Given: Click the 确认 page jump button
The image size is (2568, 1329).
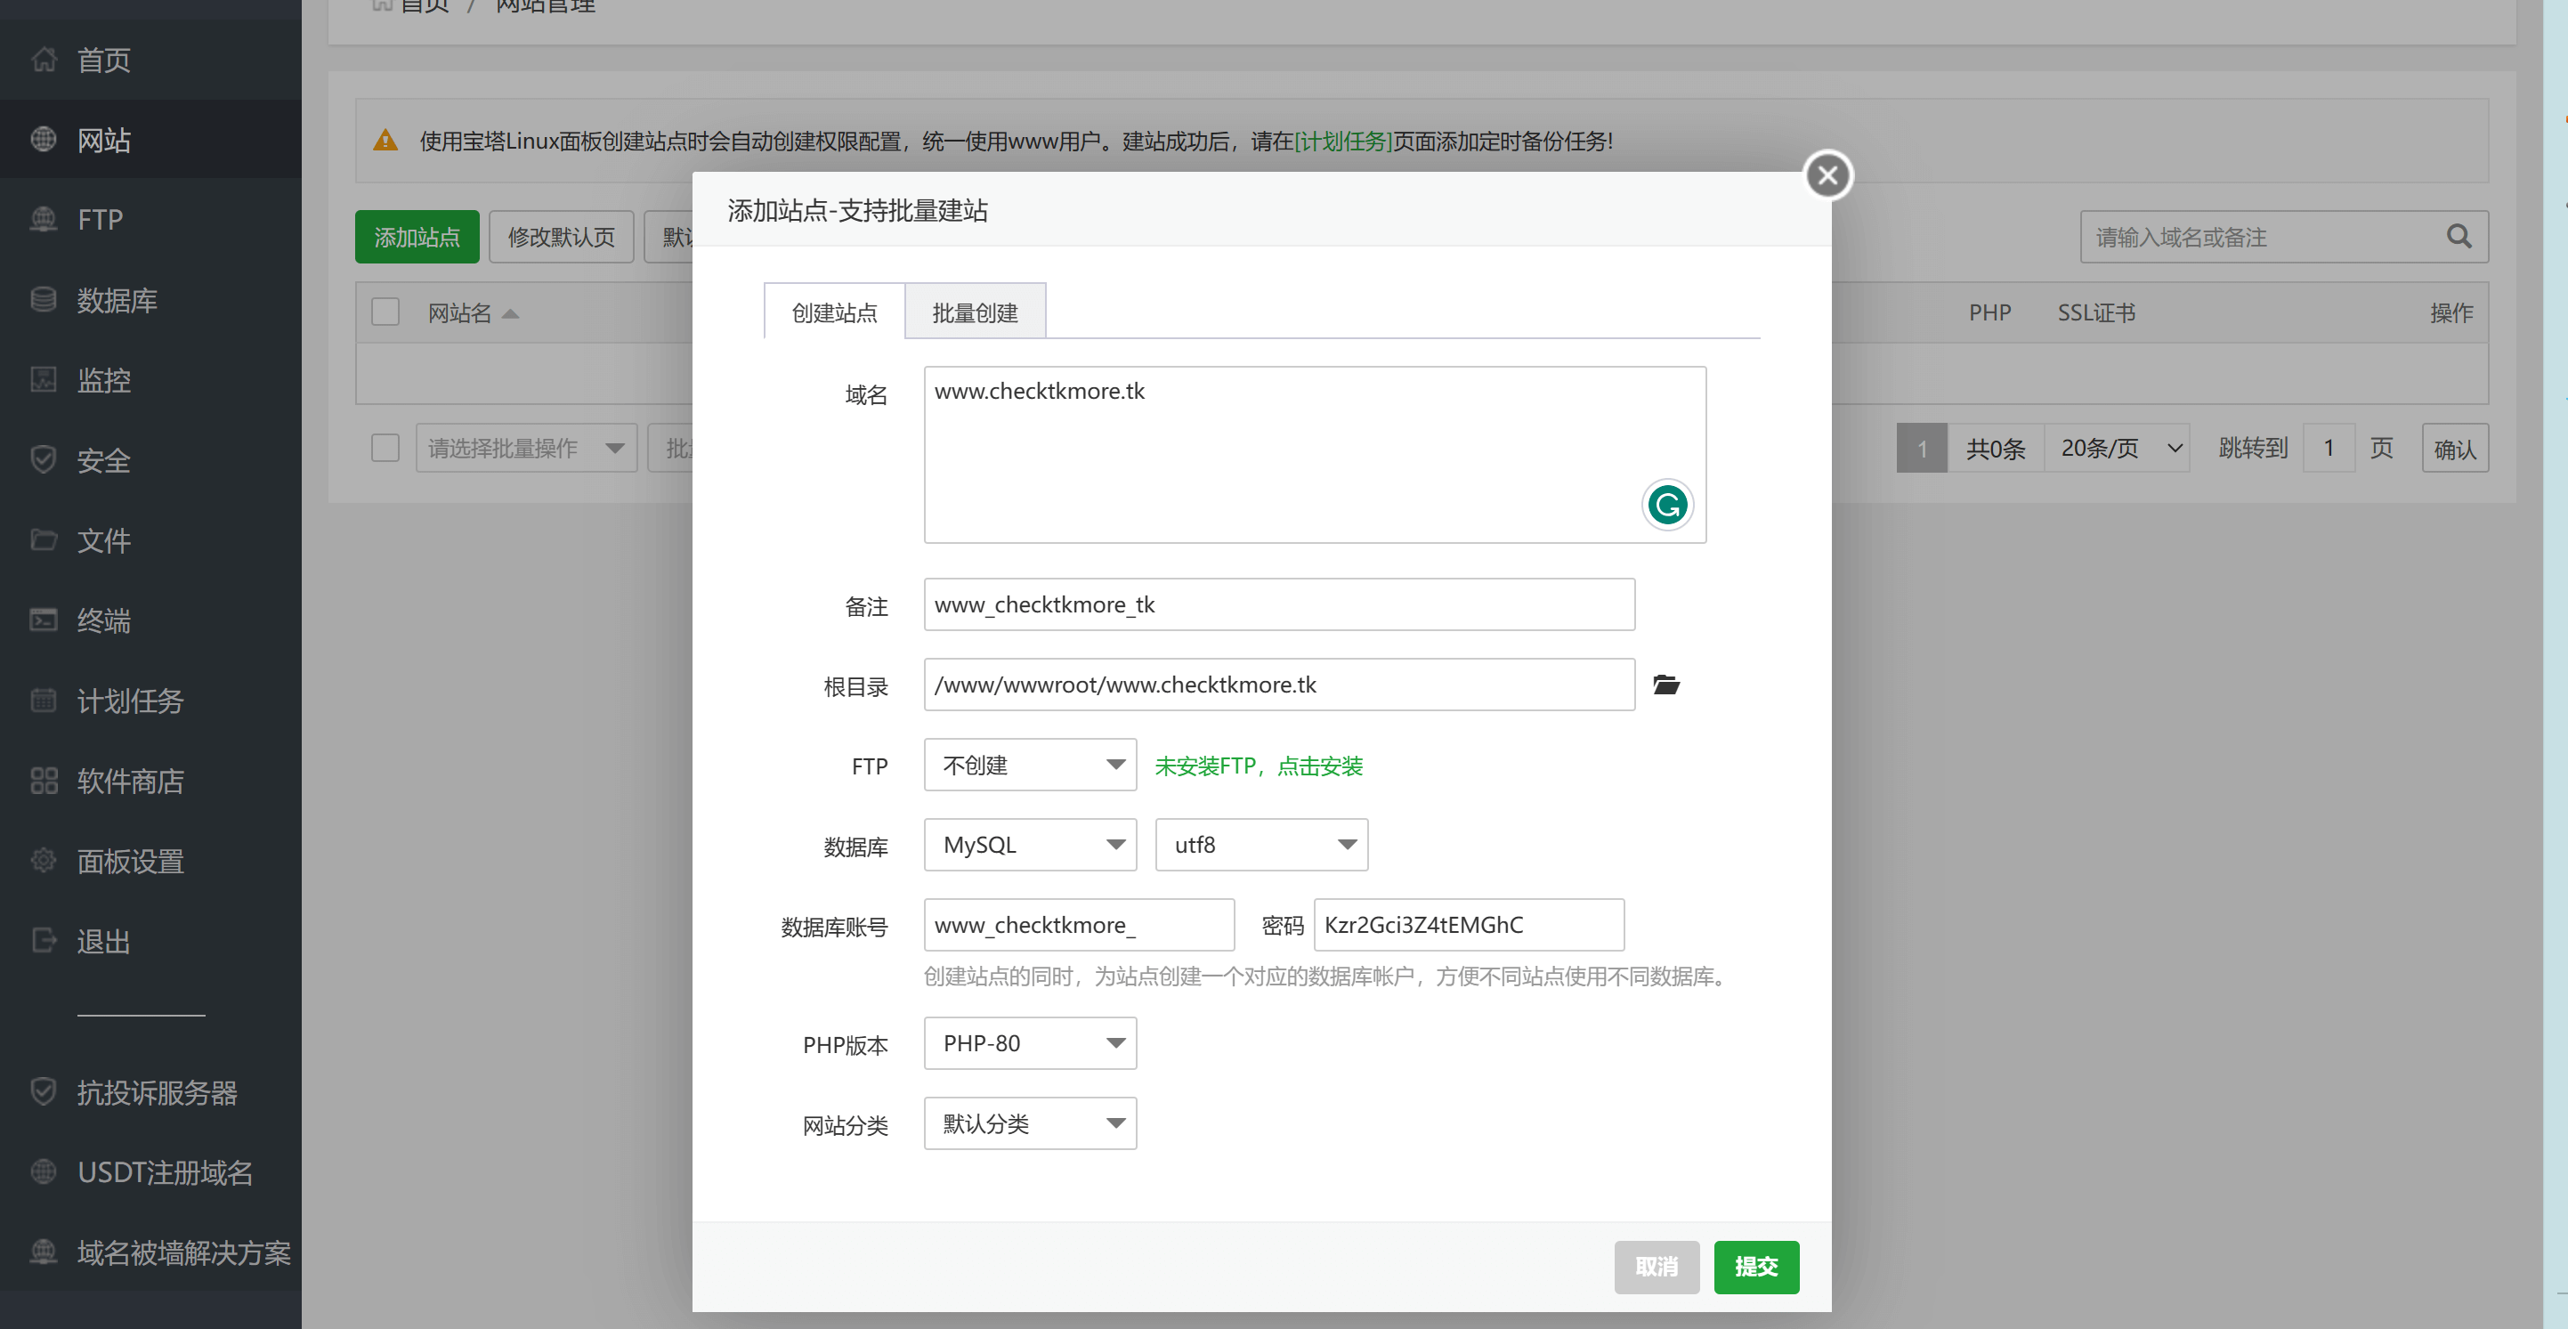Looking at the screenshot, I should [2454, 449].
